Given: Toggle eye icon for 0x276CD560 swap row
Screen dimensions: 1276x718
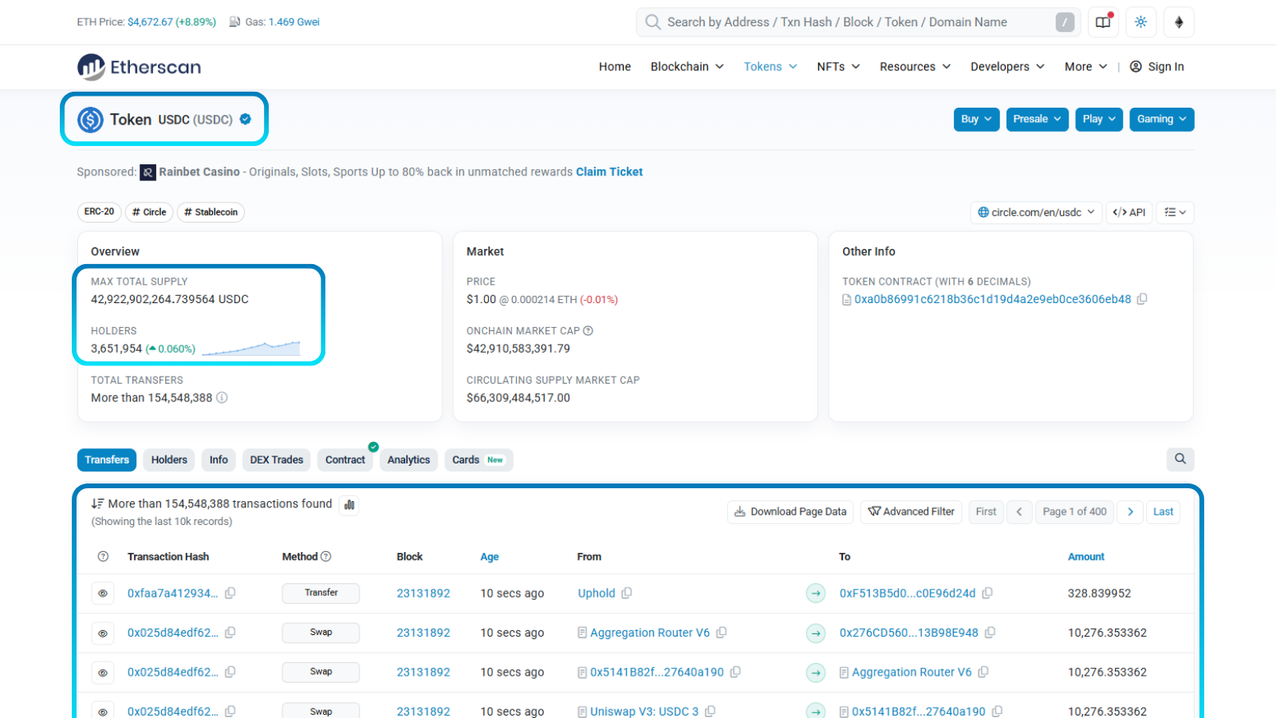Looking at the screenshot, I should point(103,633).
